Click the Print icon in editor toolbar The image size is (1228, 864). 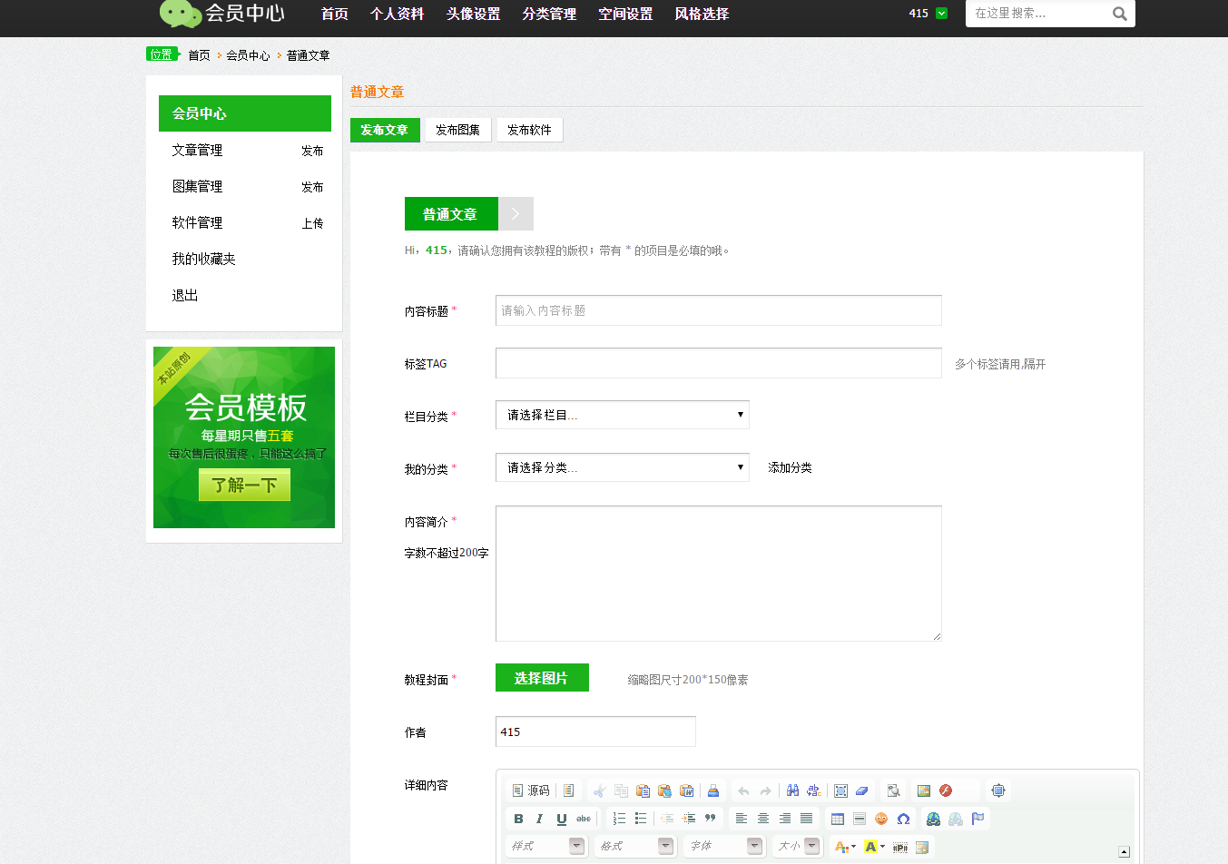coord(713,790)
